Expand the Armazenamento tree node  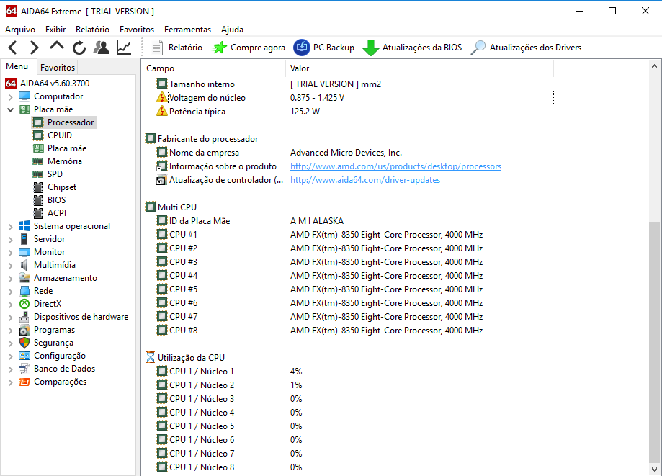tap(11, 278)
